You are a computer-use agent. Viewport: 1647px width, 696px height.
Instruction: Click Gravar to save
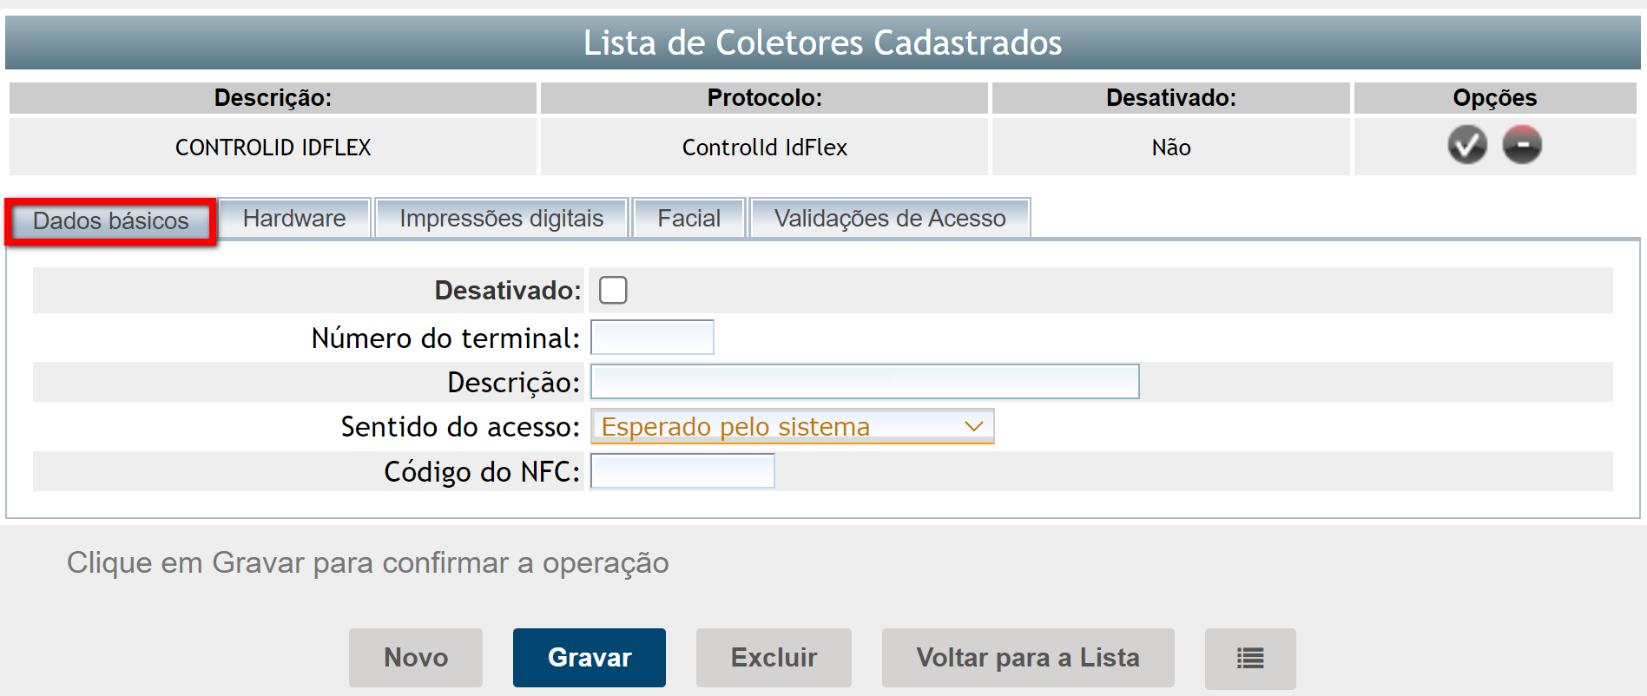coord(589,658)
